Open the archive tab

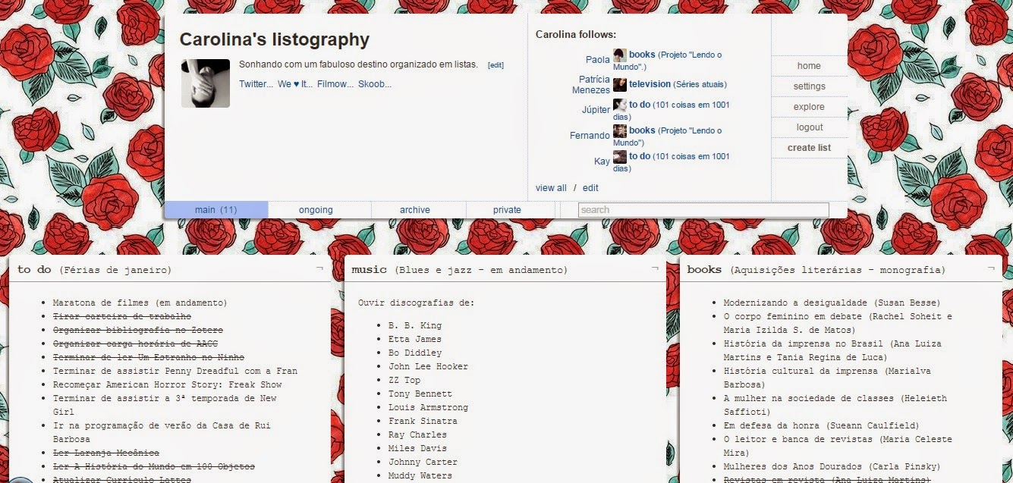tap(414, 209)
